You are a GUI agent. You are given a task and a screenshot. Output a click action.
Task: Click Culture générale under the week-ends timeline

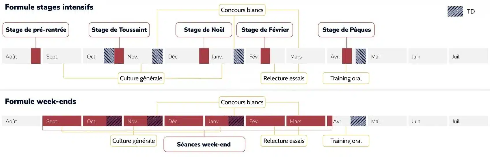pos(133,141)
